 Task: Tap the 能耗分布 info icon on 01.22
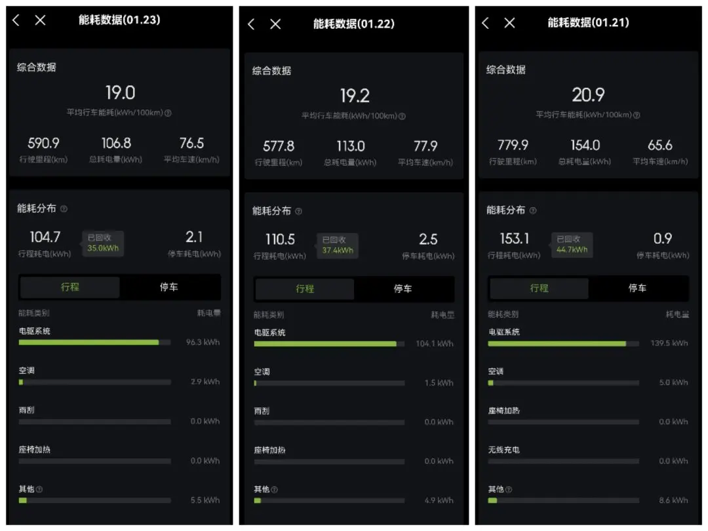298,211
